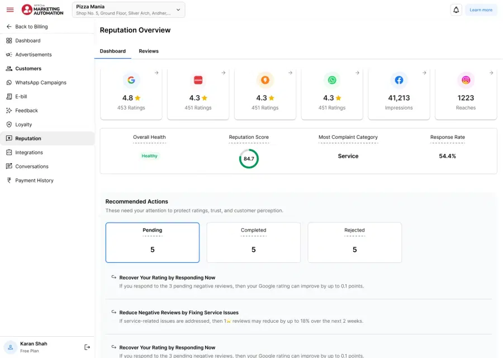Open the arrow on the Zomato rating card
The width and height of the screenshot is (503, 358).
point(223,73)
